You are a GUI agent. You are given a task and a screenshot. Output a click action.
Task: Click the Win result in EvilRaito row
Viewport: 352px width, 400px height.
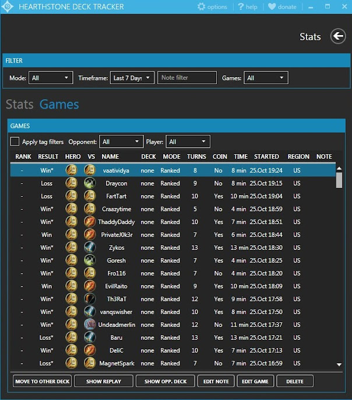pos(47,286)
